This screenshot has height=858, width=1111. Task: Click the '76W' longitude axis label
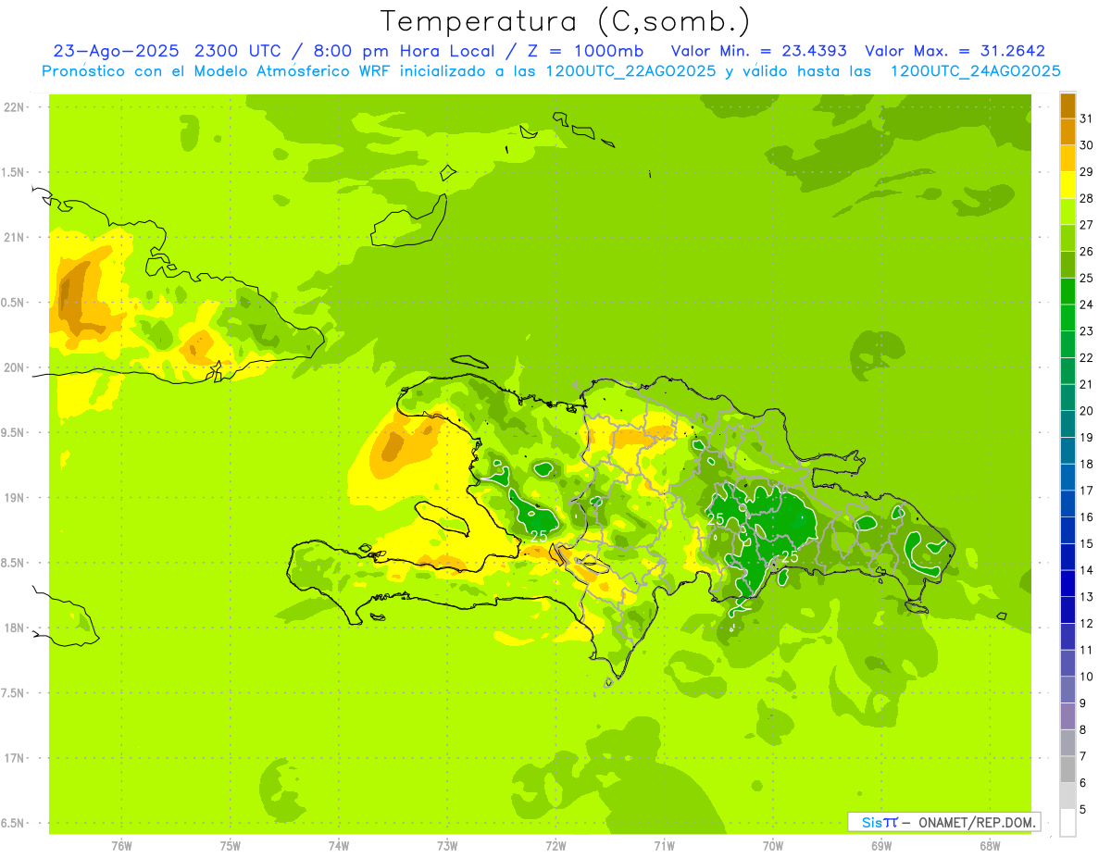(121, 846)
